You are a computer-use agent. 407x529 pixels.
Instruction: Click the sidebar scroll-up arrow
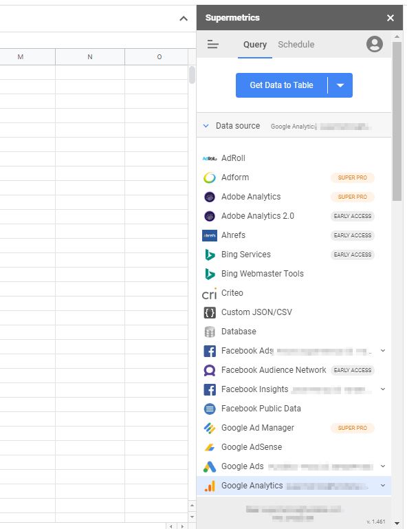pyautogui.click(x=397, y=36)
